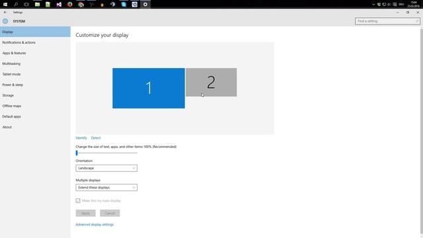Open Power & sleep settings
Screen dimensions: 423x238
pyautogui.click(x=35, y=85)
